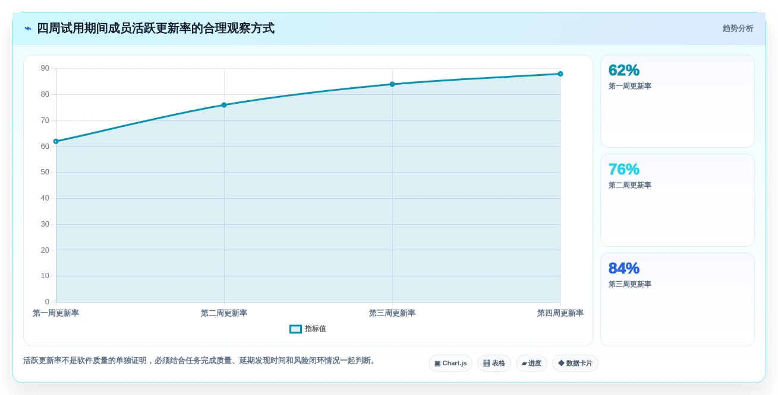778x395 pixels.
Task: Click the title 四周试用期间成员活跃更新率的合理观察方式
Action: (156, 28)
